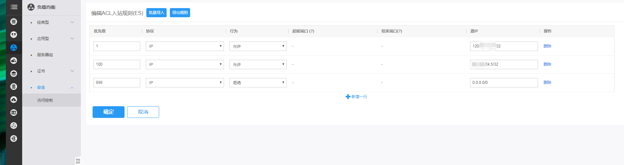Collapse the 安全 menu section
This screenshot has height=165, width=624.
point(72,87)
